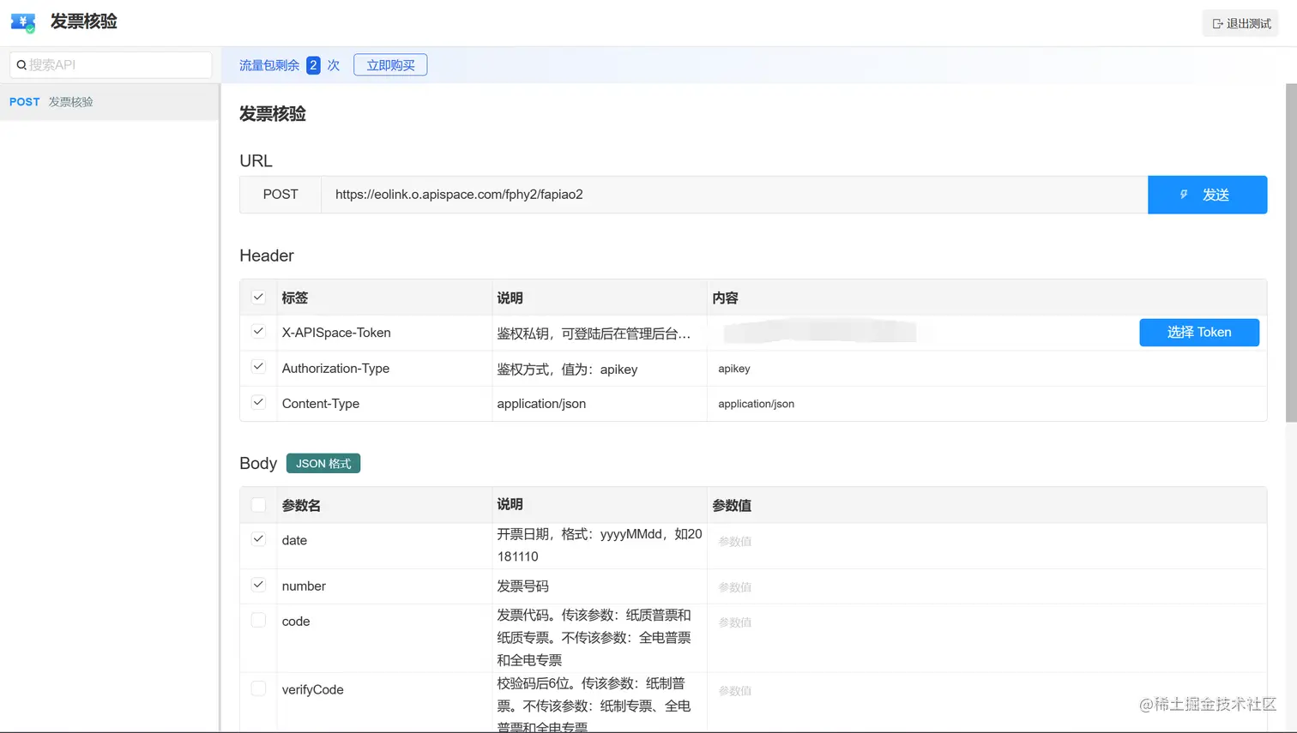Click the verifyCode parameter name
The image size is (1297, 733).
tap(312, 690)
